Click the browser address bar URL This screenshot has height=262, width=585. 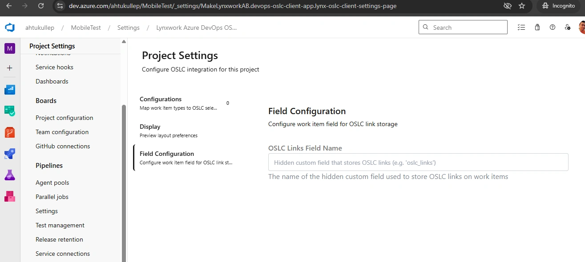tap(233, 6)
